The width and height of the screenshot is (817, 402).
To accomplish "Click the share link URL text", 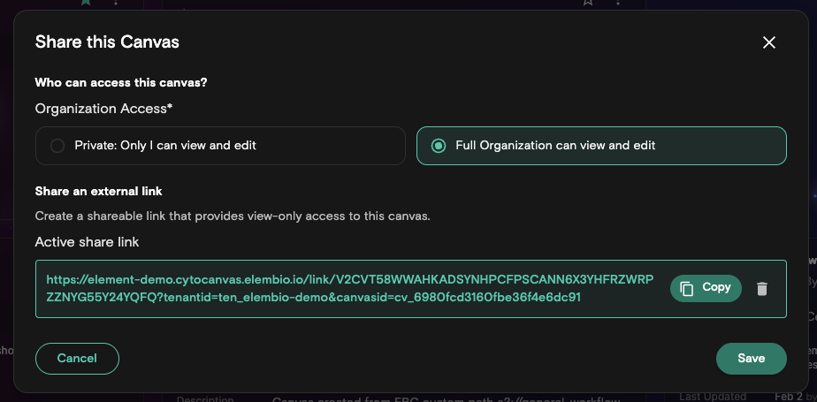I will 349,289.
